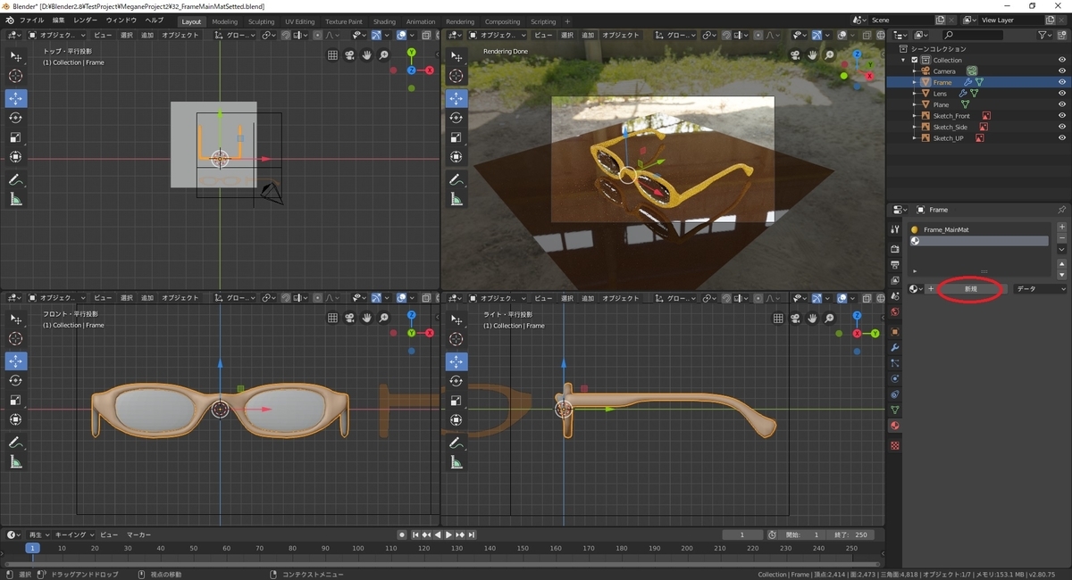Viewport: 1072px width, 580px height.
Task: Toggle visibility of Sketch_Front in outliner
Action: (1062, 115)
